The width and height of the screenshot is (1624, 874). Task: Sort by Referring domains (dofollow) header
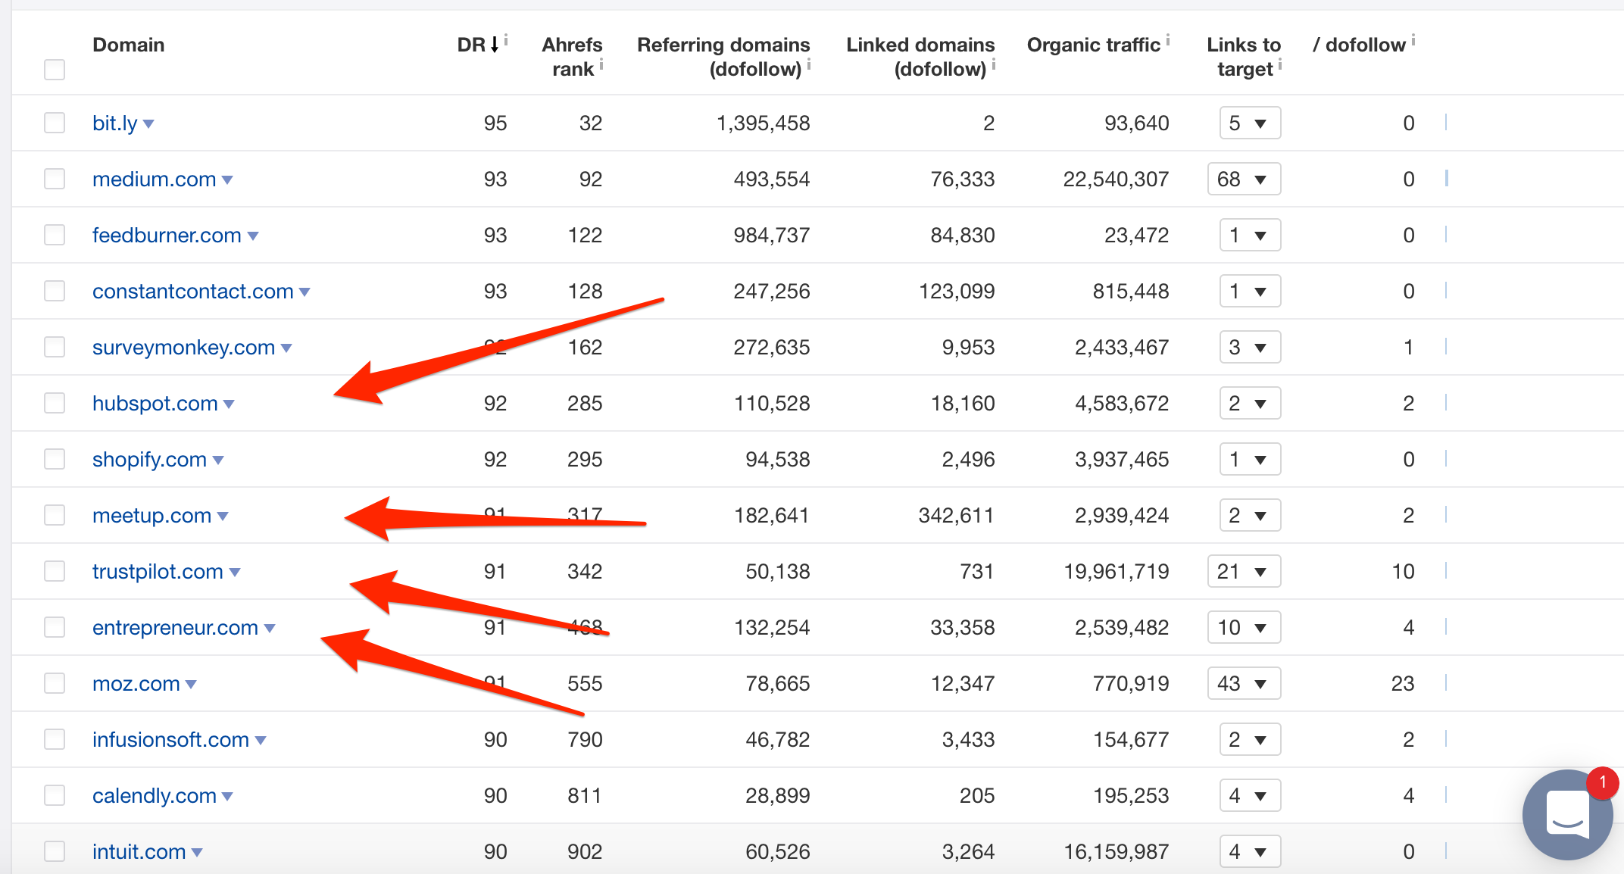pyautogui.click(x=723, y=57)
